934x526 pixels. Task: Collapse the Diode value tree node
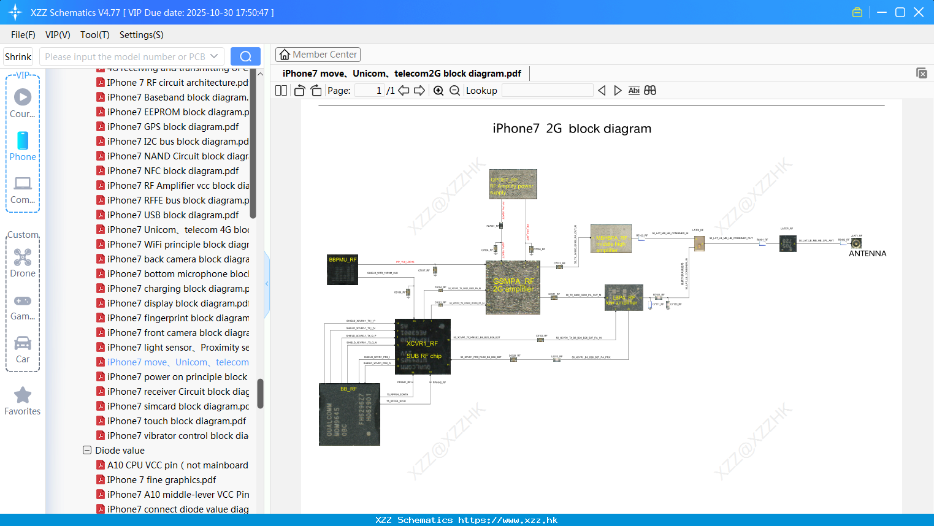click(x=87, y=450)
